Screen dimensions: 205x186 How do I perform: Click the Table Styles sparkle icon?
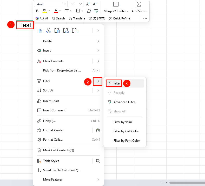tap(98, 161)
